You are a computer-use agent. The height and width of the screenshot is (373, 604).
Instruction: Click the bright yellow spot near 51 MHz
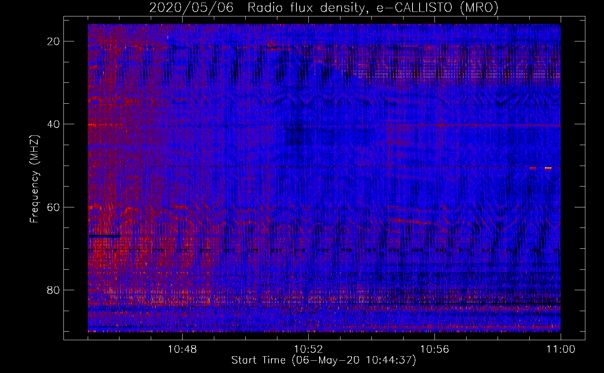pyautogui.click(x=548, y=168)
